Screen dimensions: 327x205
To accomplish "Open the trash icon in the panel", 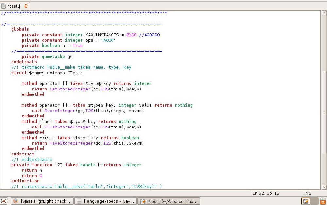I will [323, 201].
